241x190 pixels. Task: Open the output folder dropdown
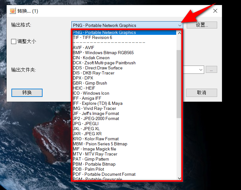[201, 70]
